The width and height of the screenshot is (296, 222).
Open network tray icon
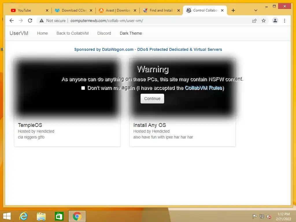[x=262, y=216]
